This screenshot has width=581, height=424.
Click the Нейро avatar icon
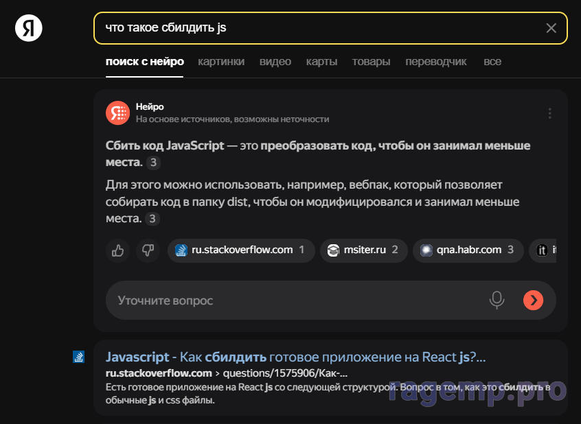117,113
